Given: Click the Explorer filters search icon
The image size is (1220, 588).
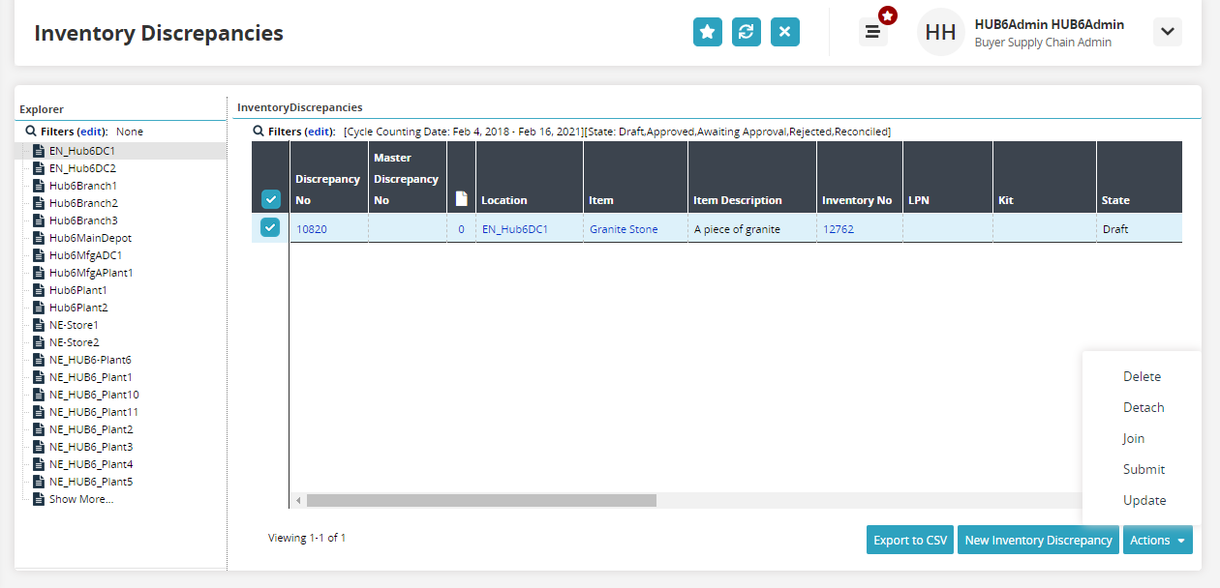Looking at the screenshot, I should 29,131.
